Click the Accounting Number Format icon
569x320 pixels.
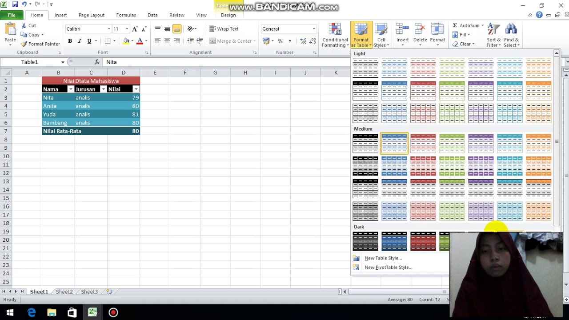pos(266,41)
